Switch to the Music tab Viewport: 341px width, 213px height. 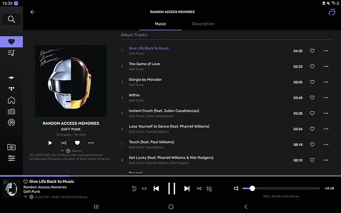[x=160, y=24]
